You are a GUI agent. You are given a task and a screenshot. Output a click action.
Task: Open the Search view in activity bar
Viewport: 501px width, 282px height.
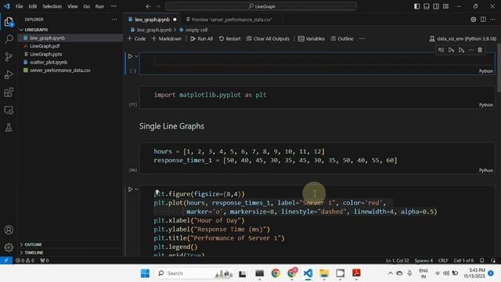9,39
